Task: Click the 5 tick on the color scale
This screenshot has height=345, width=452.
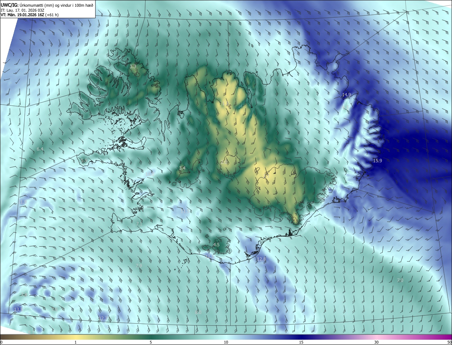Action: [x=151, y=342]
